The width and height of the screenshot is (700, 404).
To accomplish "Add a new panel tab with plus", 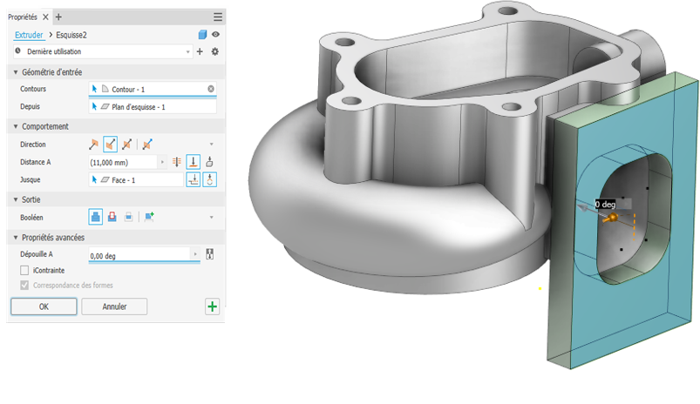I will pyautogui.click(x=58, y=17).
